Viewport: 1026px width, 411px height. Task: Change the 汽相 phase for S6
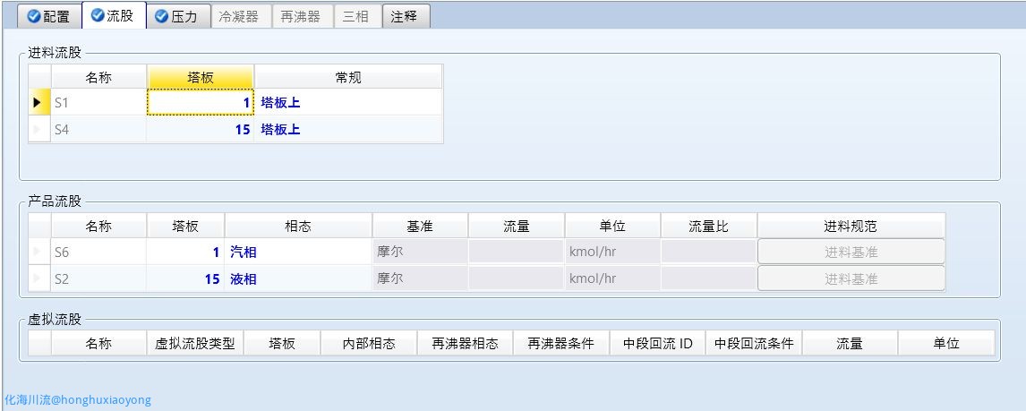tap(297, 253)
